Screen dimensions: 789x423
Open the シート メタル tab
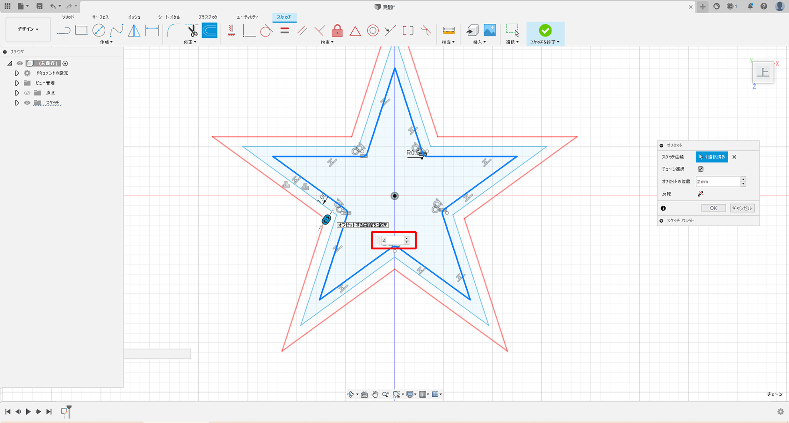(169, 17)
